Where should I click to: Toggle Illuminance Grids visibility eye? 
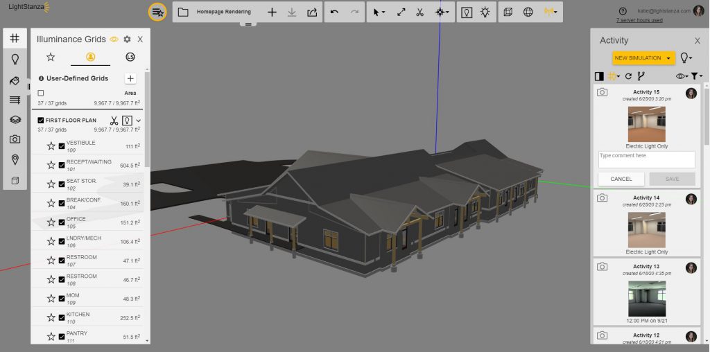[114, 39]
